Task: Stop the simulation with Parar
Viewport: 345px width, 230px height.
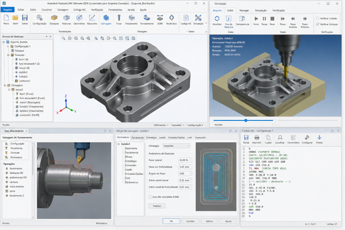Action: click(273, 19)
